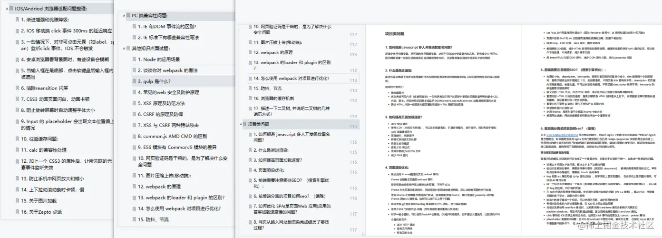Click bookmark icon of 8. 网页从输入网址到渲染完成
Image resolution: width=662 pixels, height=238 pixels.
tap(250, 222)
